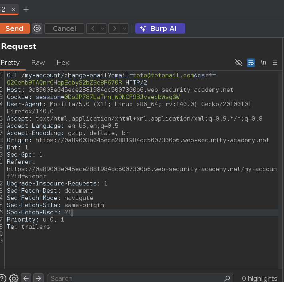Screen dimensions: 284x282
Task: Click the 0 highlights label
Action: pyautogui.click(x=260, y=278)
